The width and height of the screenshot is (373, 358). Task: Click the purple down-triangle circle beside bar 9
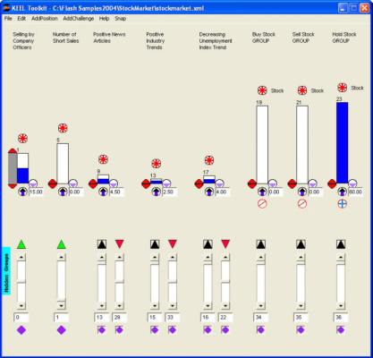pyautogui.click(x=114, y=183)
